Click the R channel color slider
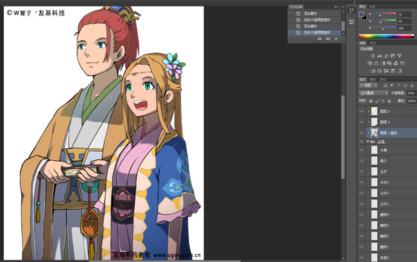Viewport: 417px width, 262px height. [384, 13]
